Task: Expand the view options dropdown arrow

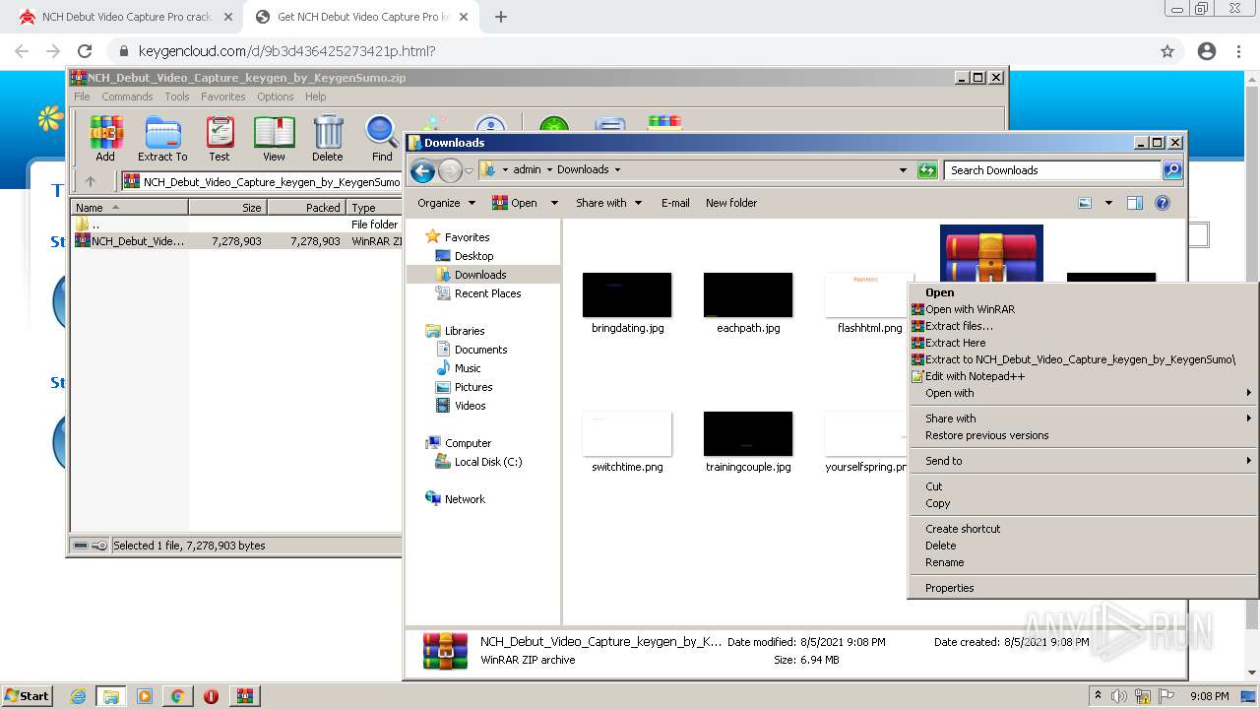Action: point(1108,203)
